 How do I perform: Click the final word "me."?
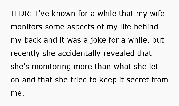pyautogui.click(x=17, y=93)
